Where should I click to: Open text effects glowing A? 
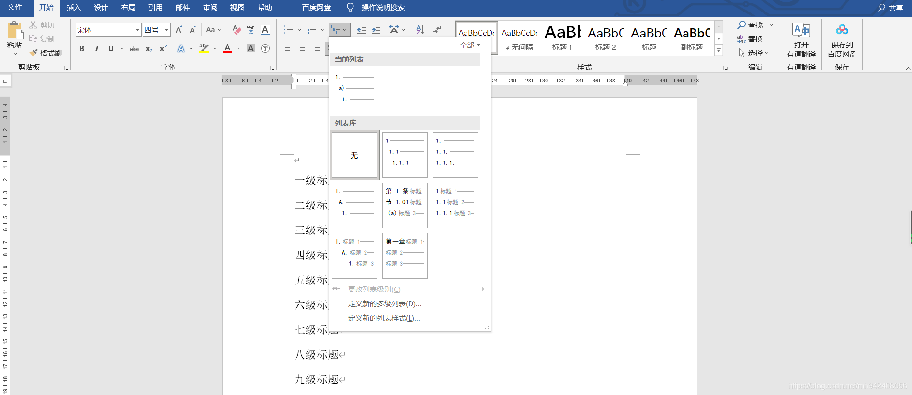(181, 48)
